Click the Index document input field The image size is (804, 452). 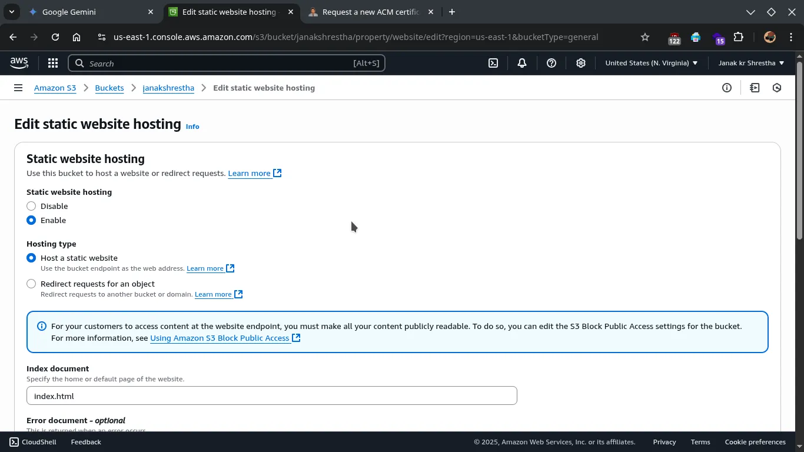[271, 396]
